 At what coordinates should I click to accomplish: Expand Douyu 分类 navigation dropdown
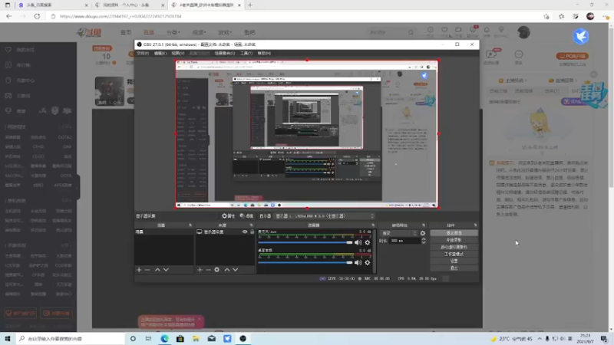pos(173,32)
